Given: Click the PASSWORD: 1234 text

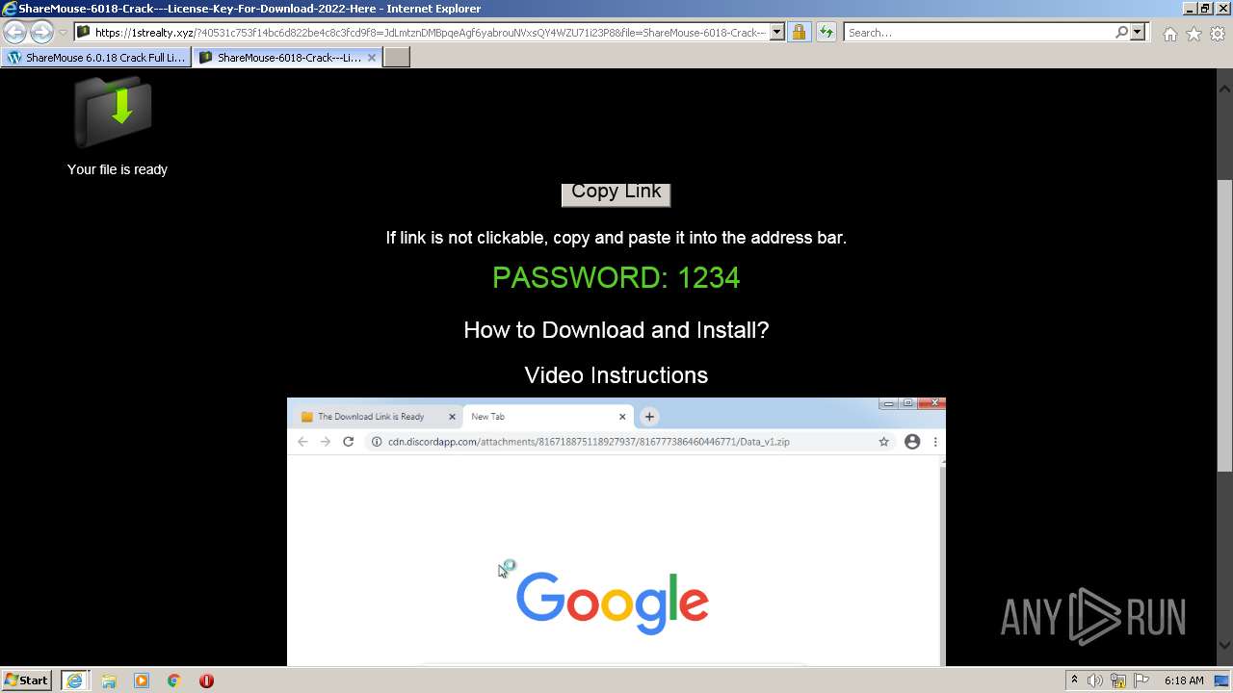Looking at the screenshot, I should tap(616, 278).
